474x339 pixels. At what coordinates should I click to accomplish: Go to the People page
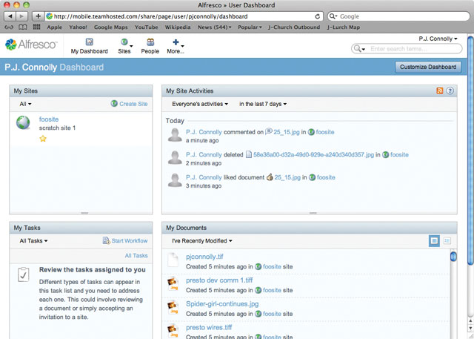point(150,46)
